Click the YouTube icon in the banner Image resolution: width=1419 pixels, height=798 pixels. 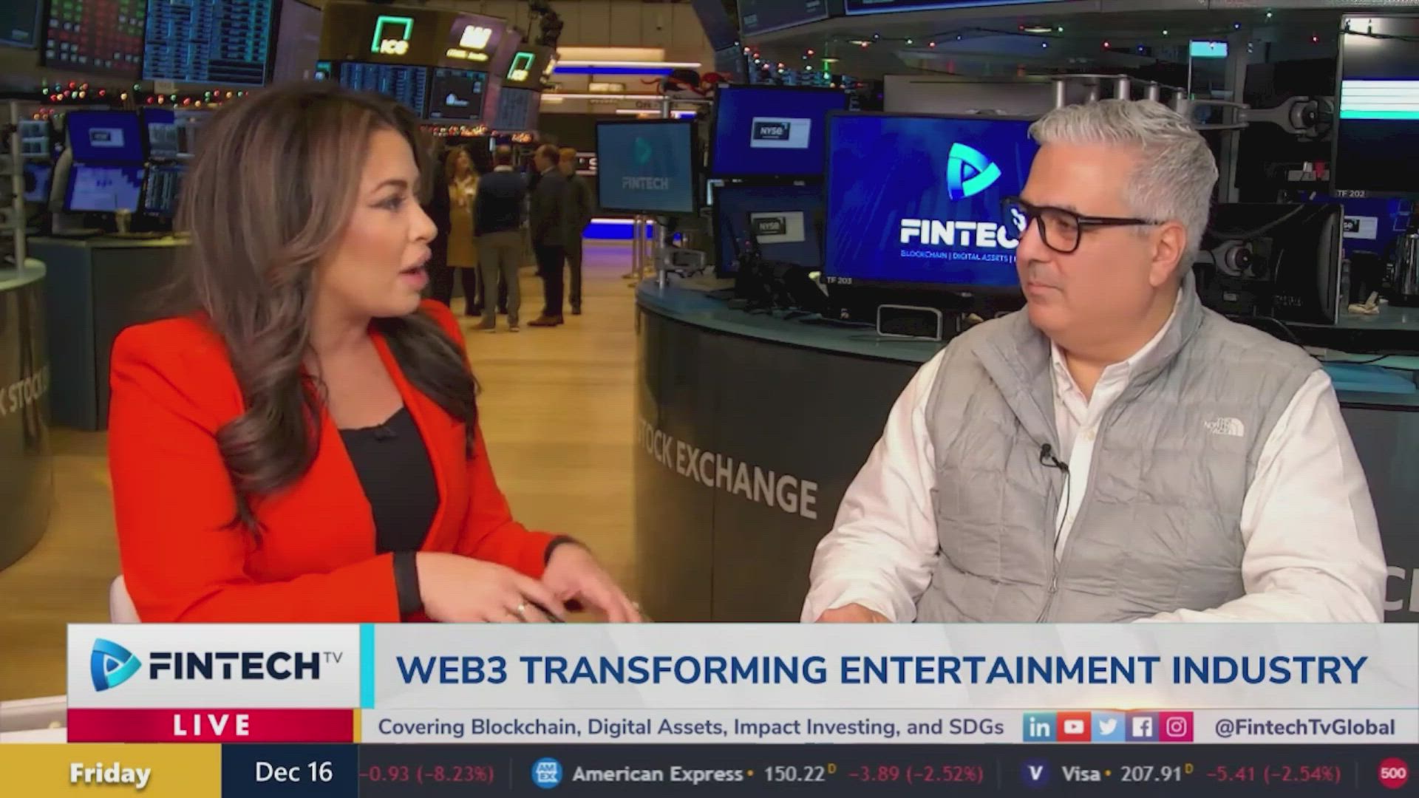tap(1073, 727)
